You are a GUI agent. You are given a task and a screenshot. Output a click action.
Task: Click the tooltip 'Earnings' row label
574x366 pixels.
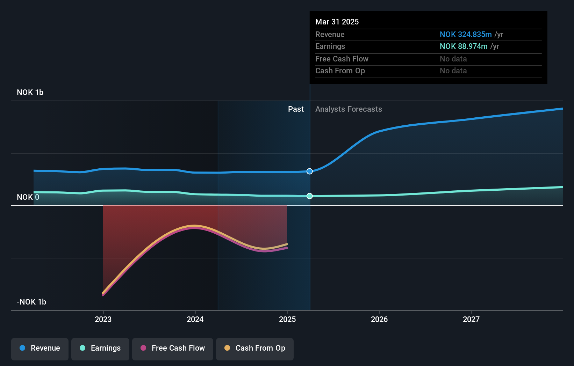coord(330,46)
